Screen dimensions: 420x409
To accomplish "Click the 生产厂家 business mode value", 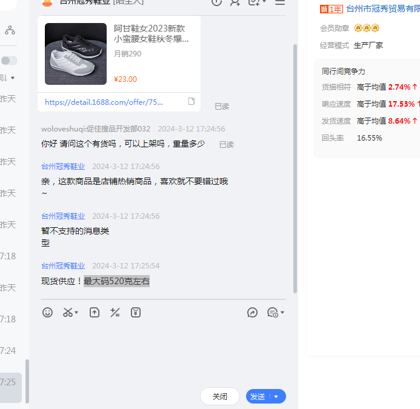I will [x=368, y=45].
